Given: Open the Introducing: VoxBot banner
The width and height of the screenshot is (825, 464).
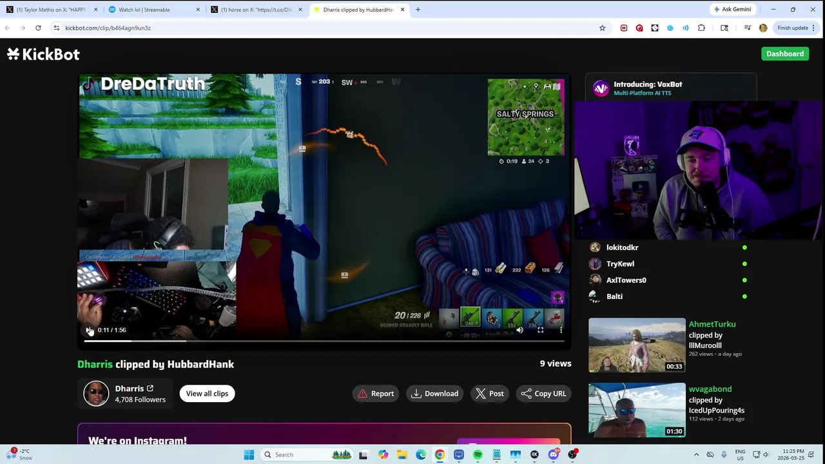Looking at the screenshot, I should [670, 88].
